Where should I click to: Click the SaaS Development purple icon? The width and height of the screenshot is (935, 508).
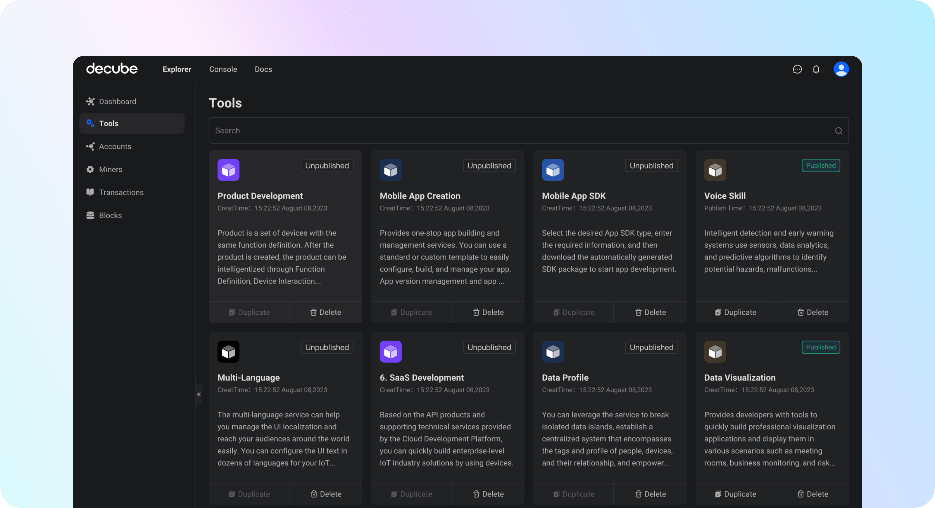[391, 352]
